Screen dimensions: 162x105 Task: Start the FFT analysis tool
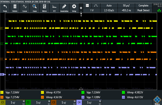[x=54, y=8]
